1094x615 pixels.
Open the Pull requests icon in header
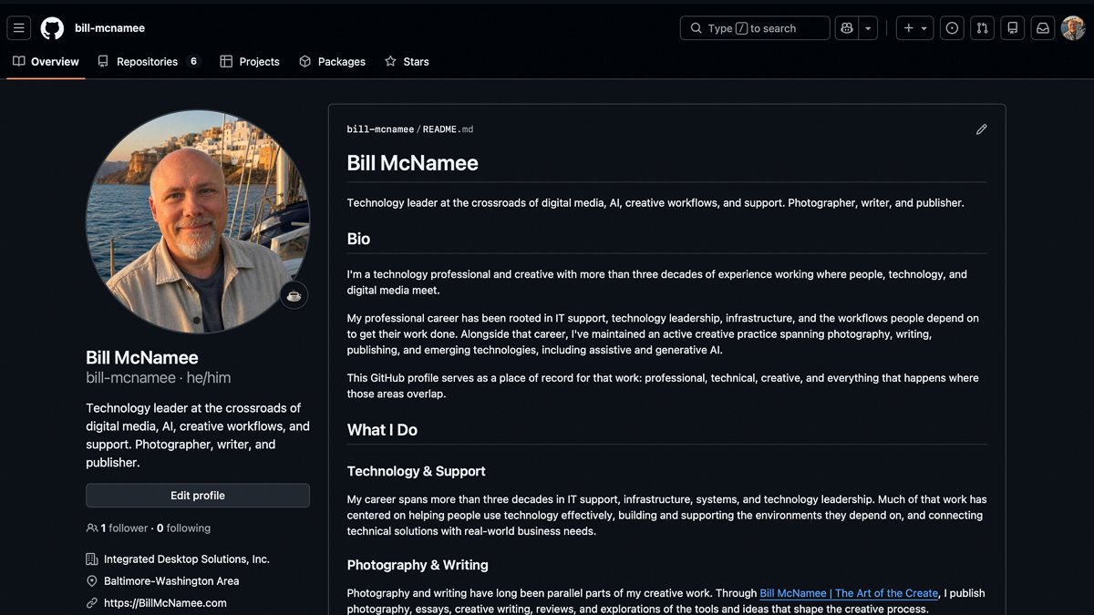pyautogui.click(x=982, y=28)
